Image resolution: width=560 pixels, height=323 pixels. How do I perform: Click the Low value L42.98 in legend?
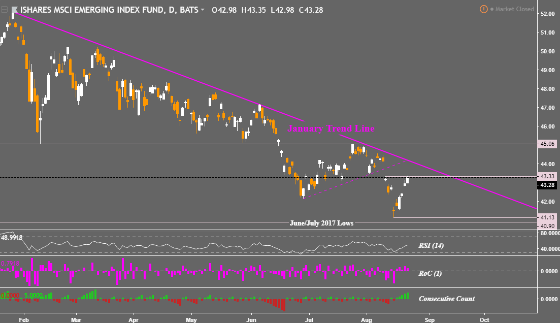(x=282, y=10)
